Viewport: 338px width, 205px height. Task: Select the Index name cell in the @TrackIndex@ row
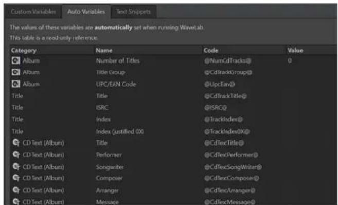tap(103, 119)
